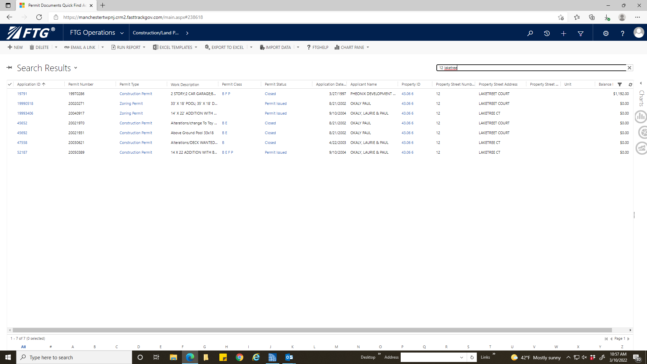This screenshot has width=647, height=364.
Task: Expand the EXPORT TO EXCEL dropdown arrow
Action: point(251,48)
